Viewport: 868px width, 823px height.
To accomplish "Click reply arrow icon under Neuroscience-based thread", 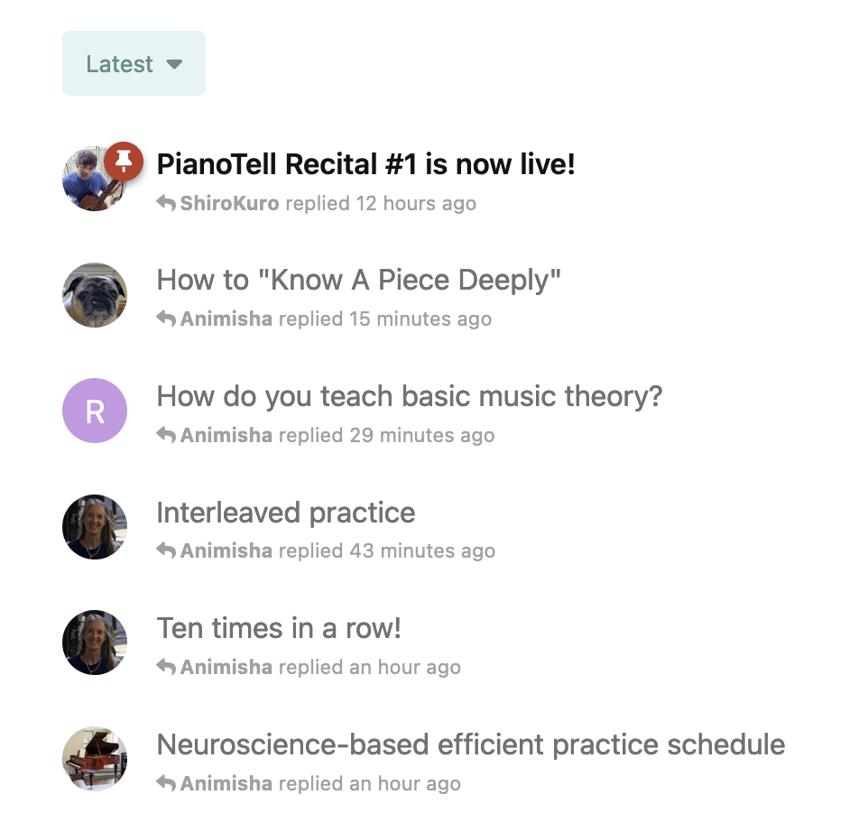I will 166,784.
